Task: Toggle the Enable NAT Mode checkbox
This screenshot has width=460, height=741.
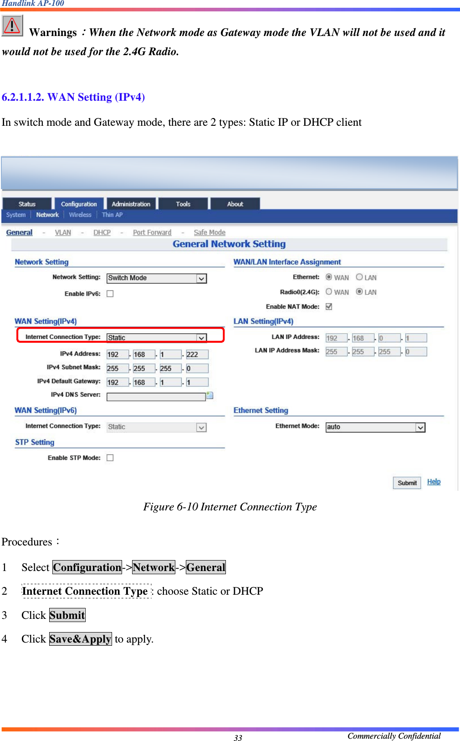Action: [329, 306]
